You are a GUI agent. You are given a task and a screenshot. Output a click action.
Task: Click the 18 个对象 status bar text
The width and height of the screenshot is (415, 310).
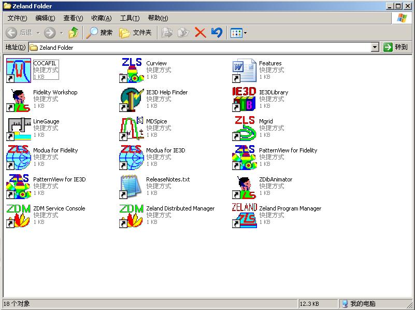17,304
